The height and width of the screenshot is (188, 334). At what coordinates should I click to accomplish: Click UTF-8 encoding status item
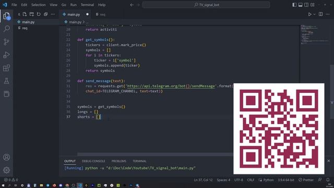(238, 180)
